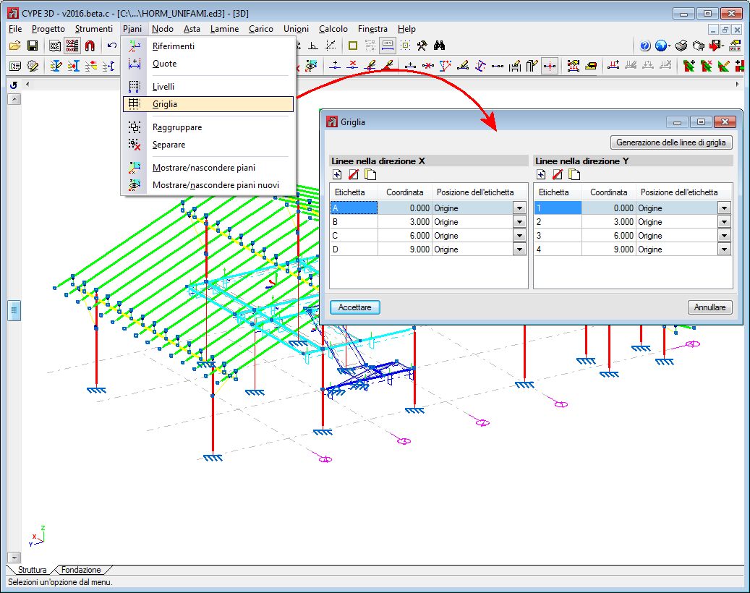This screenshot has width=750, height=593.
Task: Click the green beam delete connection icon
Action: (707, 66)
